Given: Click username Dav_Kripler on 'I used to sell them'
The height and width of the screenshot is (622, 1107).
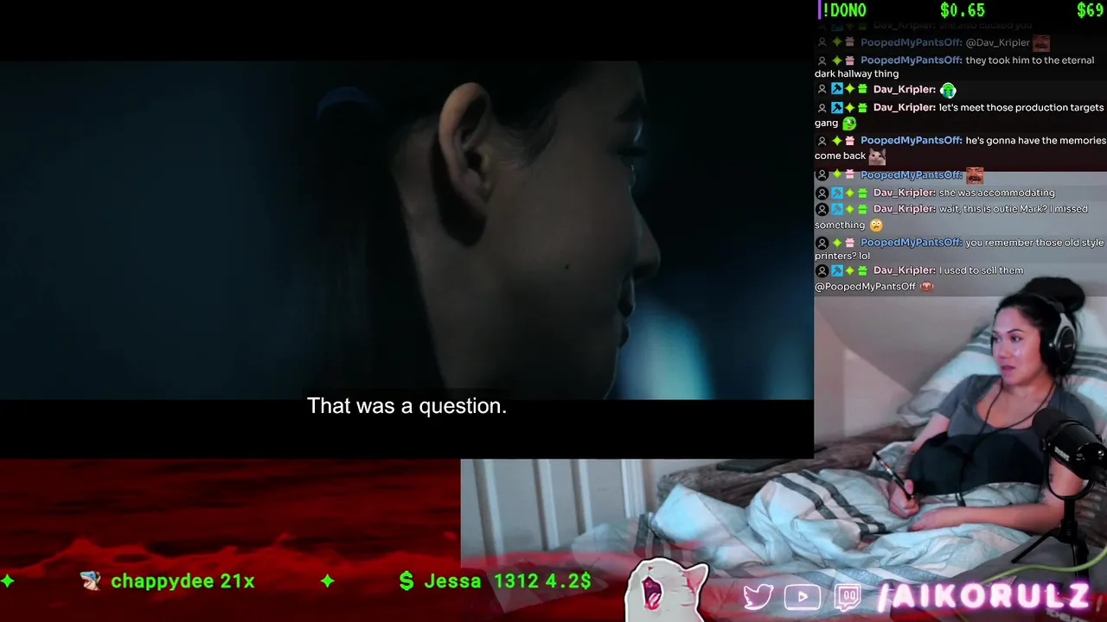Looking at the screenshot, I should coord(905,270).
